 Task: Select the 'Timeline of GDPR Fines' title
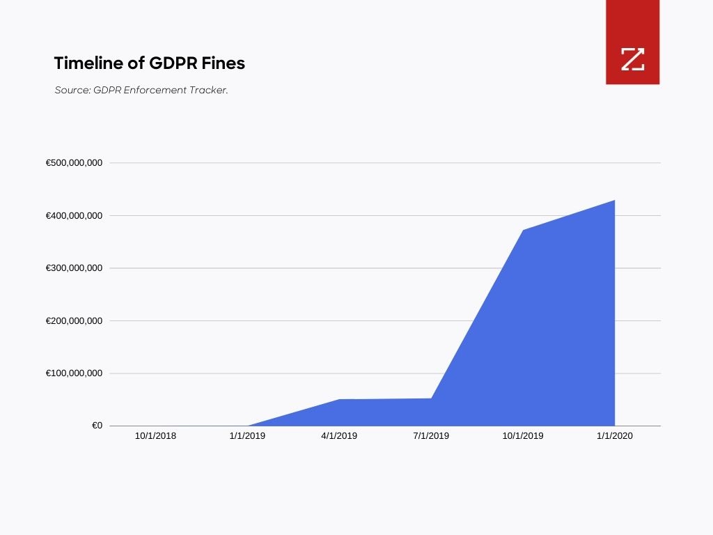click(149, 63)
